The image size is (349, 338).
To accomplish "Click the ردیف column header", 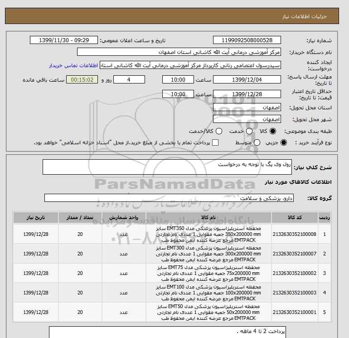I will pyautogui.click(x=325, y=217).
